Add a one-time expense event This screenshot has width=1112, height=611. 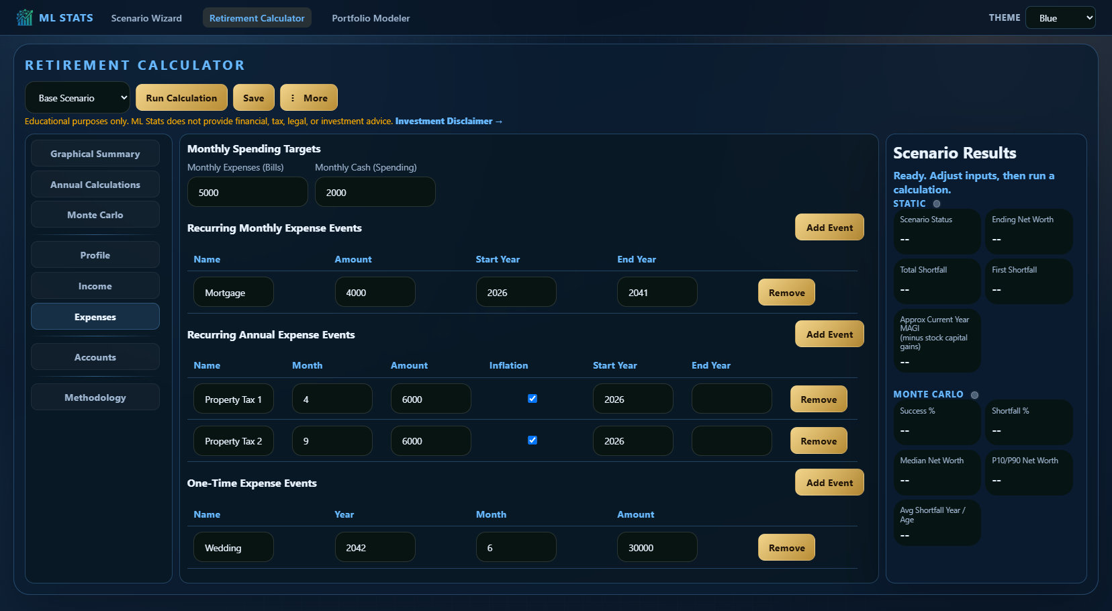(x=829, y=482)
